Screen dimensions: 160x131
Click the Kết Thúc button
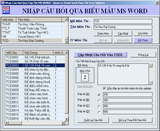(143, 40)
